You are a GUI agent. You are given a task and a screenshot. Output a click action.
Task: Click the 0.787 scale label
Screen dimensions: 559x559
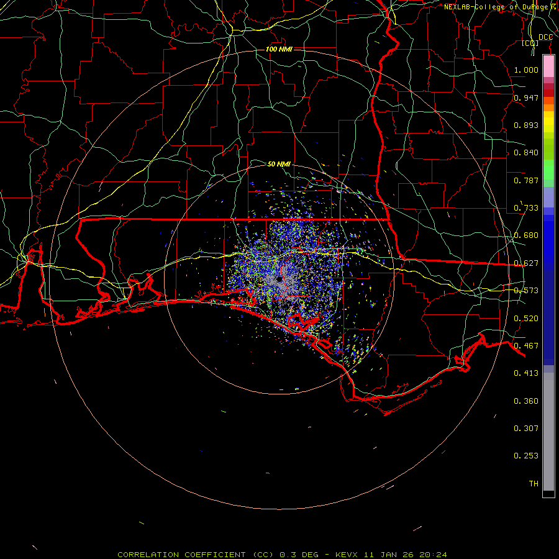click(526, 180)
